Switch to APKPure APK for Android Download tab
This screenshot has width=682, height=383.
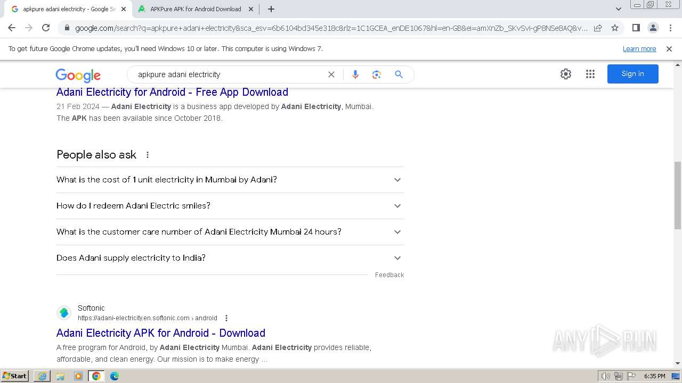(x=196, y=9)
